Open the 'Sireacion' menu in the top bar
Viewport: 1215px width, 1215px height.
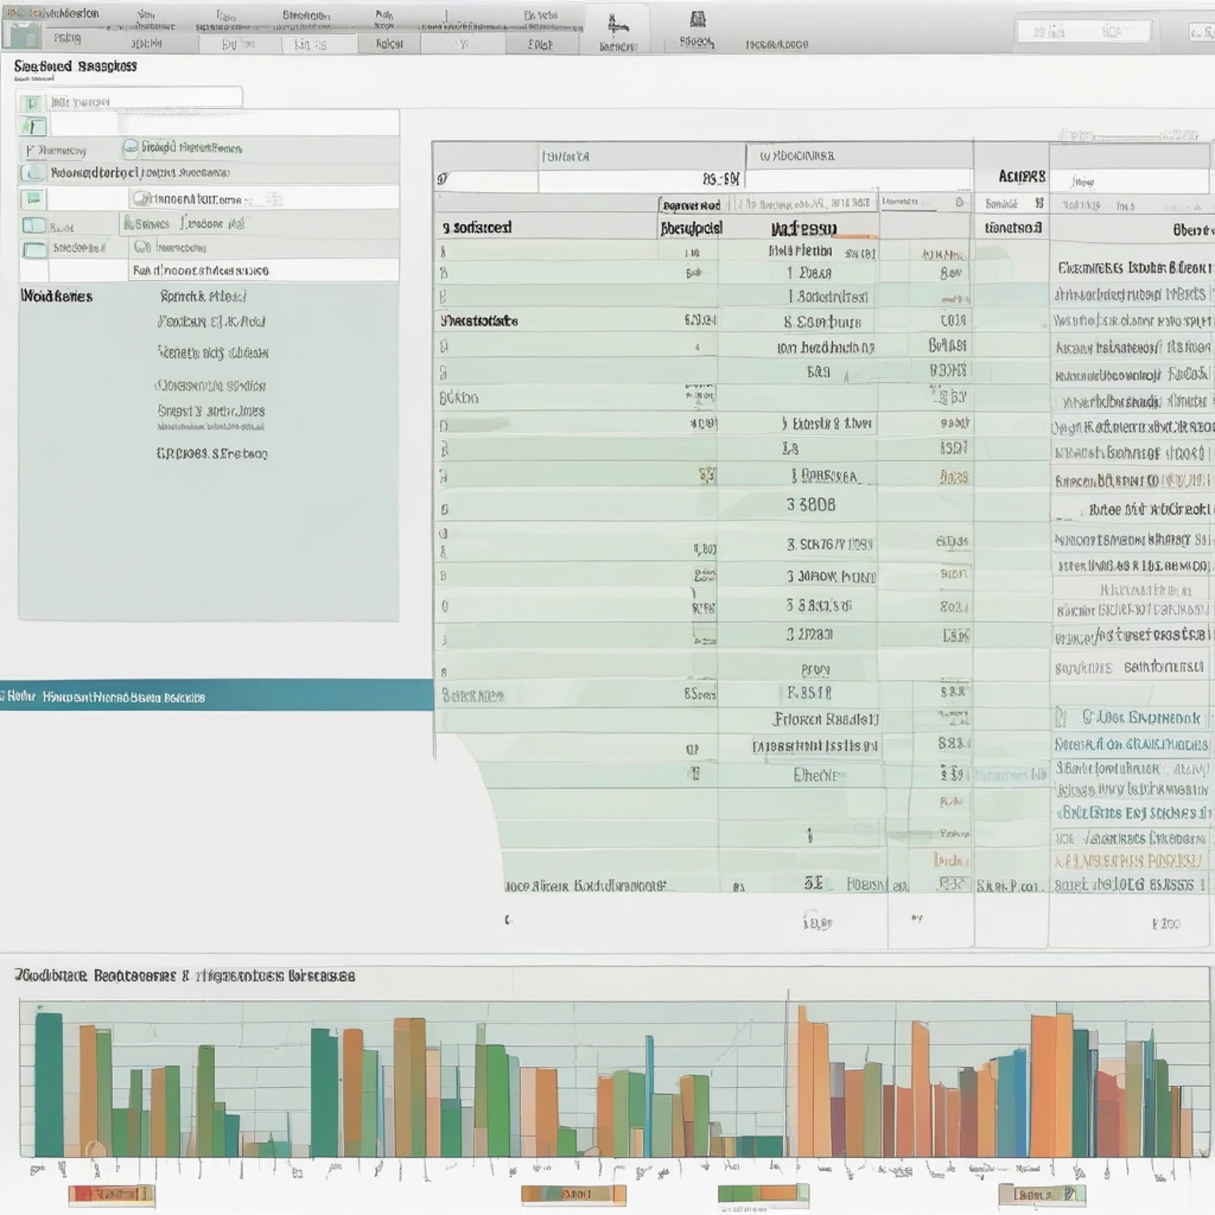click(306, 15)
